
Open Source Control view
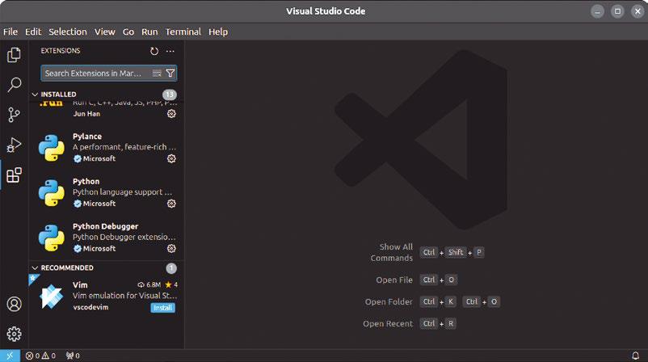pyautogui.click(x=14, y=115)
